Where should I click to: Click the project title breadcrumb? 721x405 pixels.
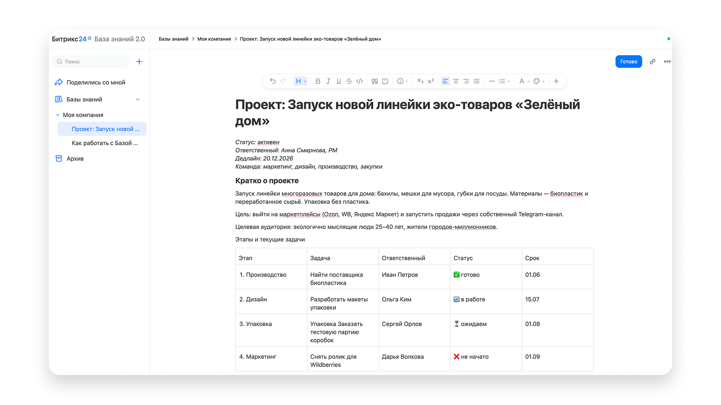(x=311, y=39)
